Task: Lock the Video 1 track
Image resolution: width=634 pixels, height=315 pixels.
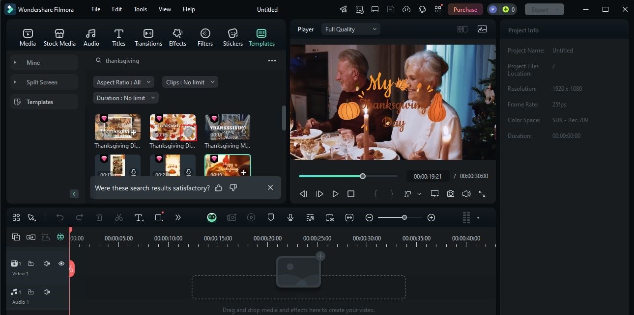Action: [x=31, y=263]
